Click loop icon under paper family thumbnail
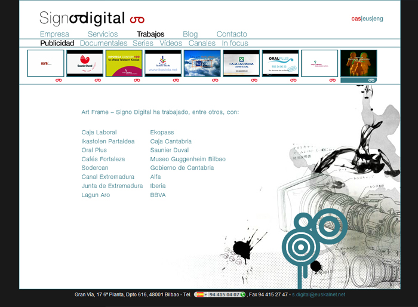The width and height of the screenshot is (418, 307). point(371,80)
